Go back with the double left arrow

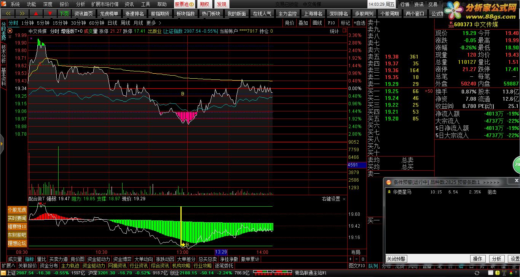point(8,13)
